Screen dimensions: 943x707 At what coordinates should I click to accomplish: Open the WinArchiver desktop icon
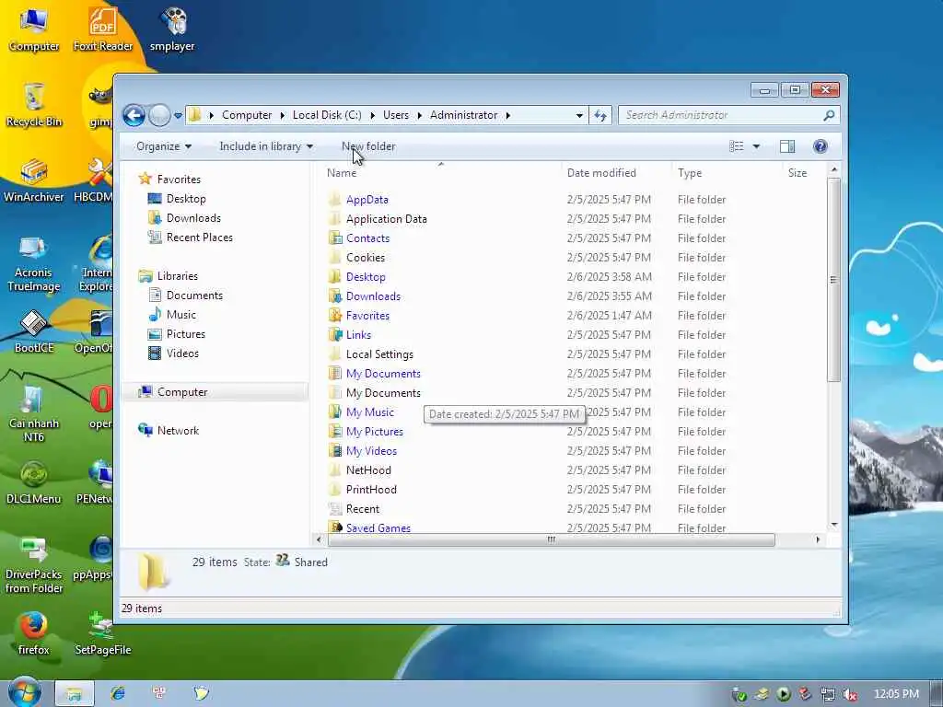coord(34,180)
